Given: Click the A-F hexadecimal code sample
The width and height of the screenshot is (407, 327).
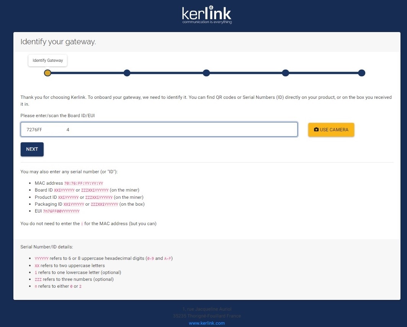Looking at the screenshot, I should coord(168,259).
